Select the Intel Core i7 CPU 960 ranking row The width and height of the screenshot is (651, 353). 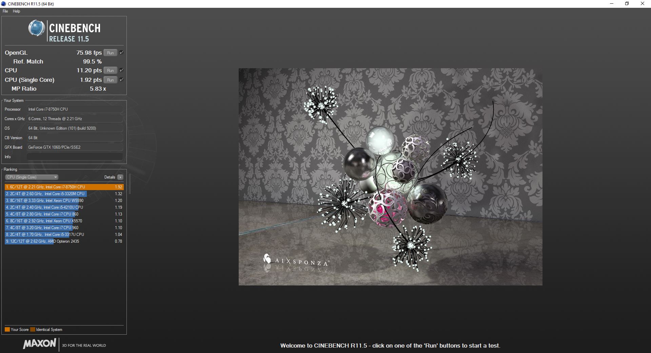pos(64,228)
